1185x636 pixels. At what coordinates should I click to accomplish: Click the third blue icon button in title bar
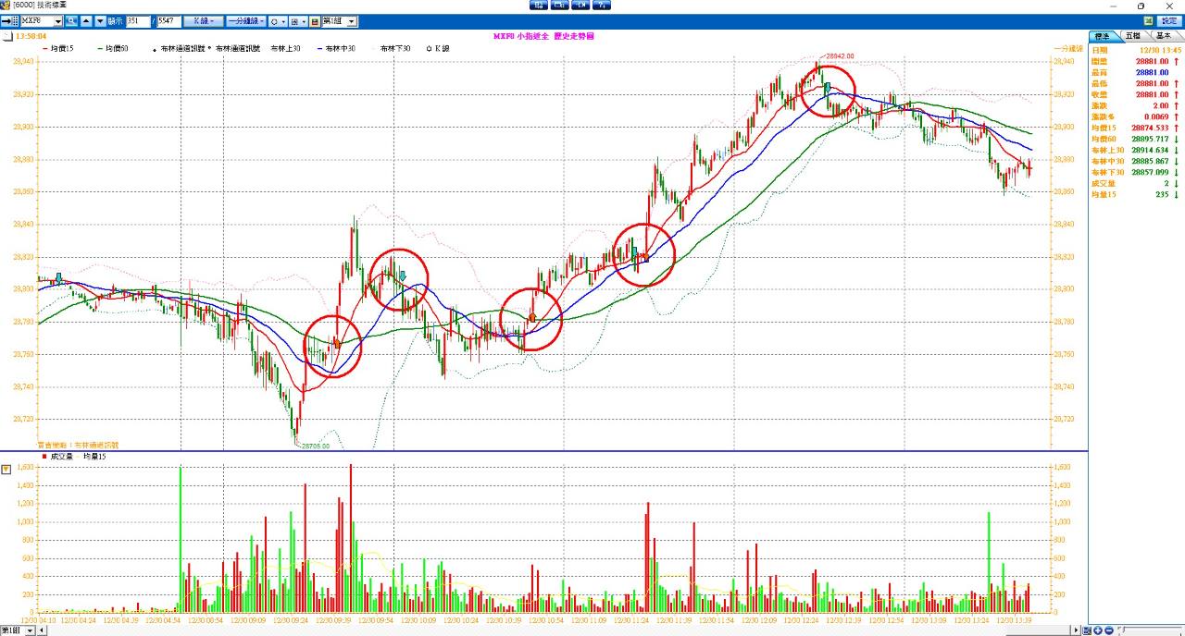pyautogui.click(x=580, y=6)
